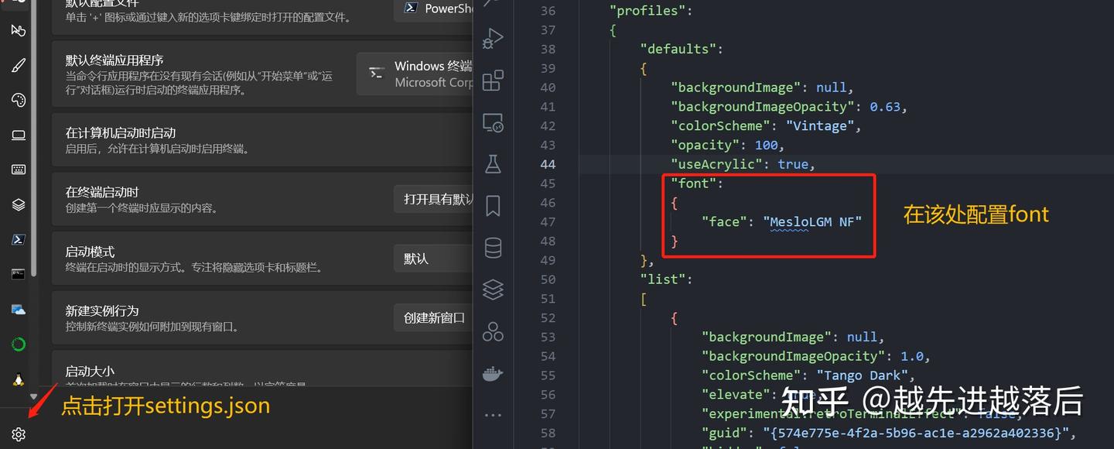This screenshot has height=449, width=1114.
Task: Show additional views ellipsis in activity bar
Action: point(493,416)
